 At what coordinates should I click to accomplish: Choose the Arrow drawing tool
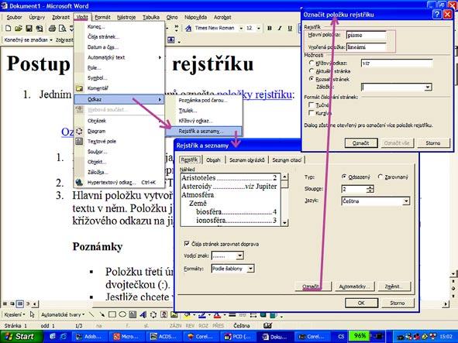(102, 314)
